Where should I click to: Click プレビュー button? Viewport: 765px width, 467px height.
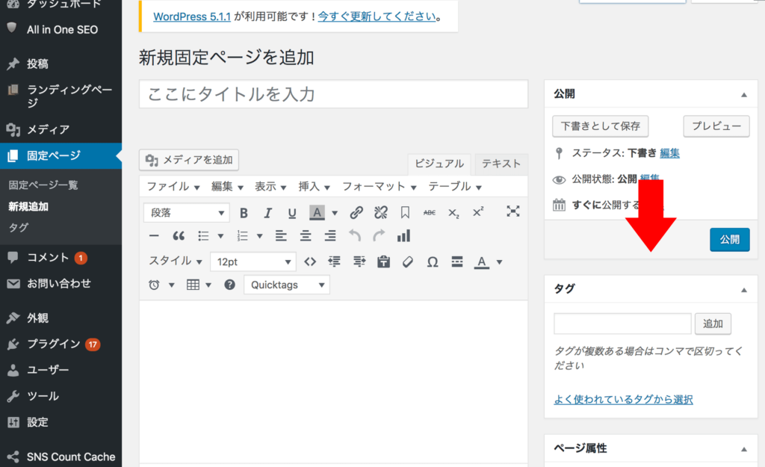pyautogui.click(x=716, y=126)
